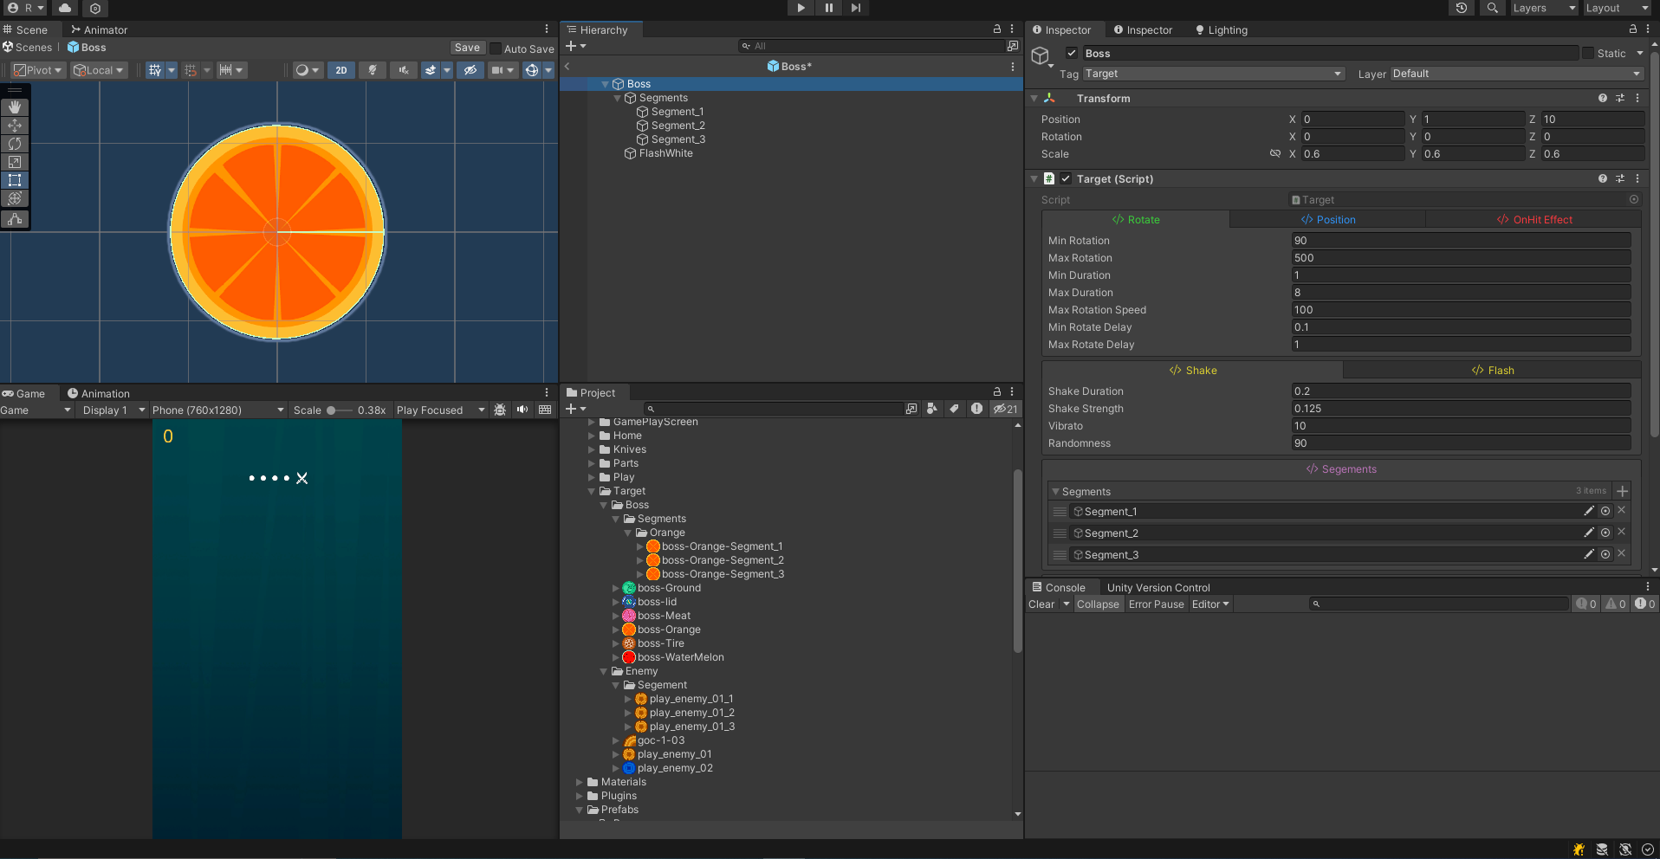Screen dimensions: 1660x859
Task: Open the Animator tab
Action: tap(100, 29)
